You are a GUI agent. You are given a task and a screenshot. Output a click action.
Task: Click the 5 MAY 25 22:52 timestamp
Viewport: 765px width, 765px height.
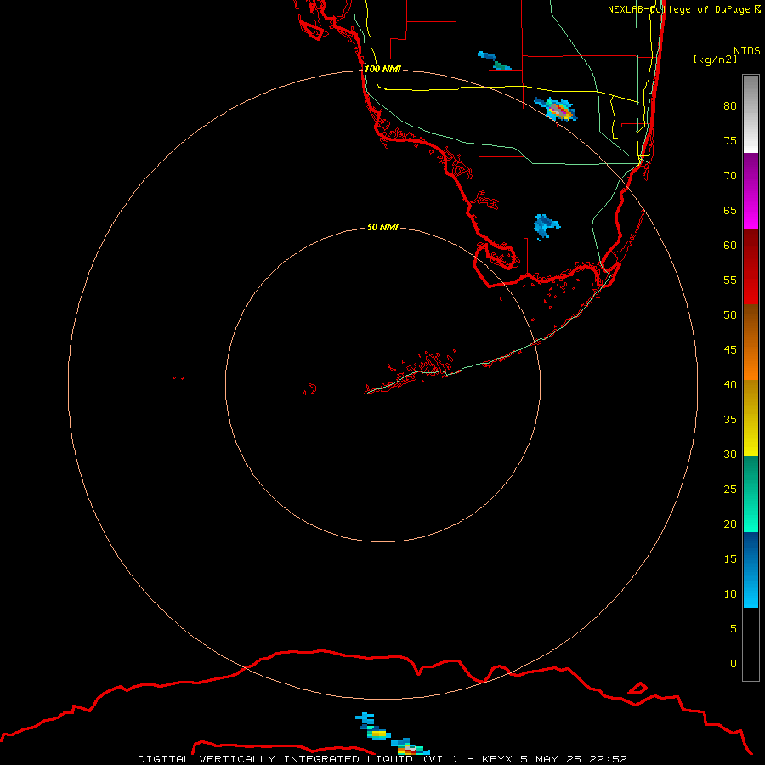(x=573, y=759)
